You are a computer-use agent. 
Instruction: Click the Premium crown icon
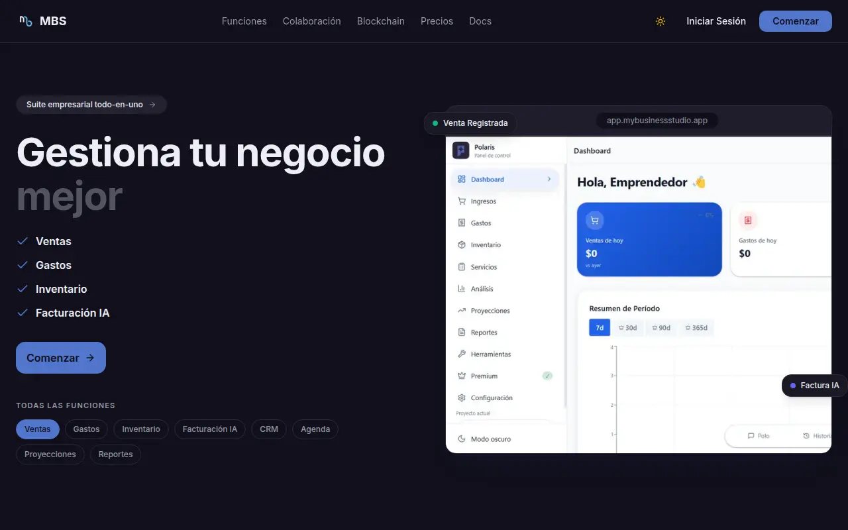462,376
